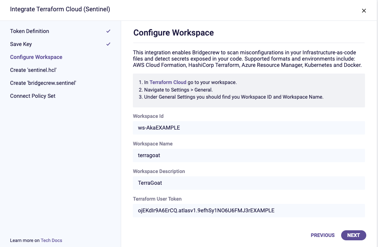Edit the Workspace Description field
This screenshot has width=378, height=247.
click(249, 183)
